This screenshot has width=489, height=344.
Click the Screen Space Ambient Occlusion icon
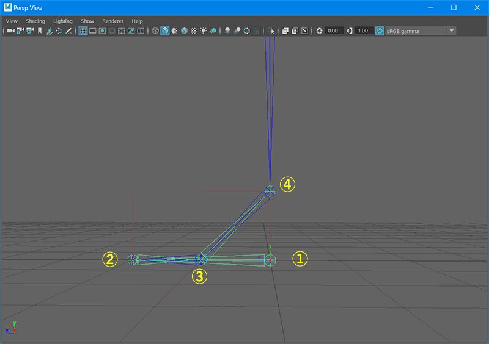[227, 30]
